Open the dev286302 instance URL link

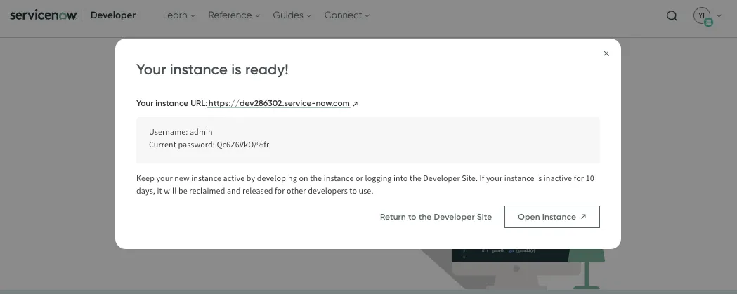279,103
